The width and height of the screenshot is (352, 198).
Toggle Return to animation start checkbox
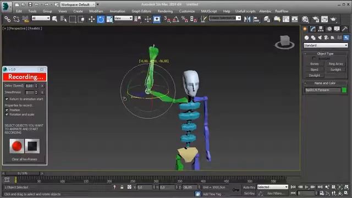[7, 99]
